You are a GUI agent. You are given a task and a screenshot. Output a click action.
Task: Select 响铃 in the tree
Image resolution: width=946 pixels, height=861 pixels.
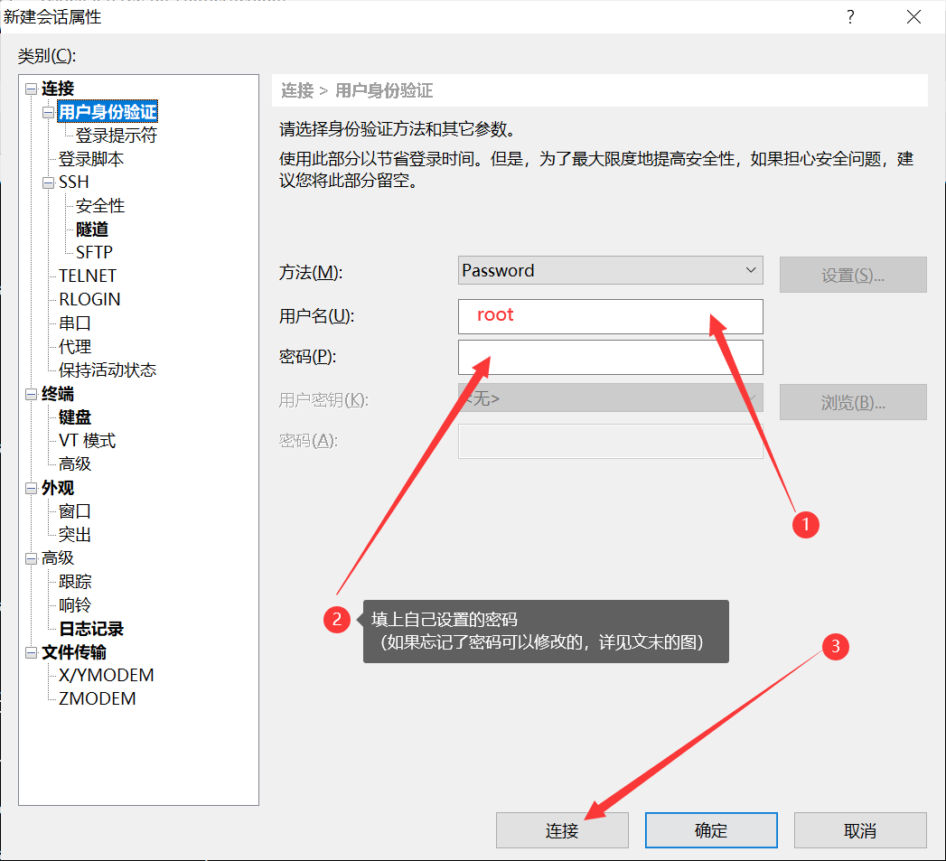[75, 605]
